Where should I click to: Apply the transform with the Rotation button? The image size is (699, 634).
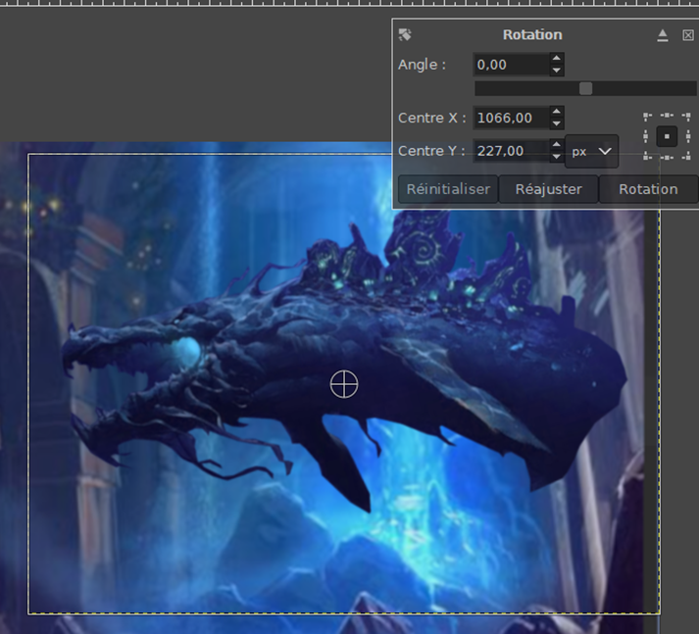point(648,189)
